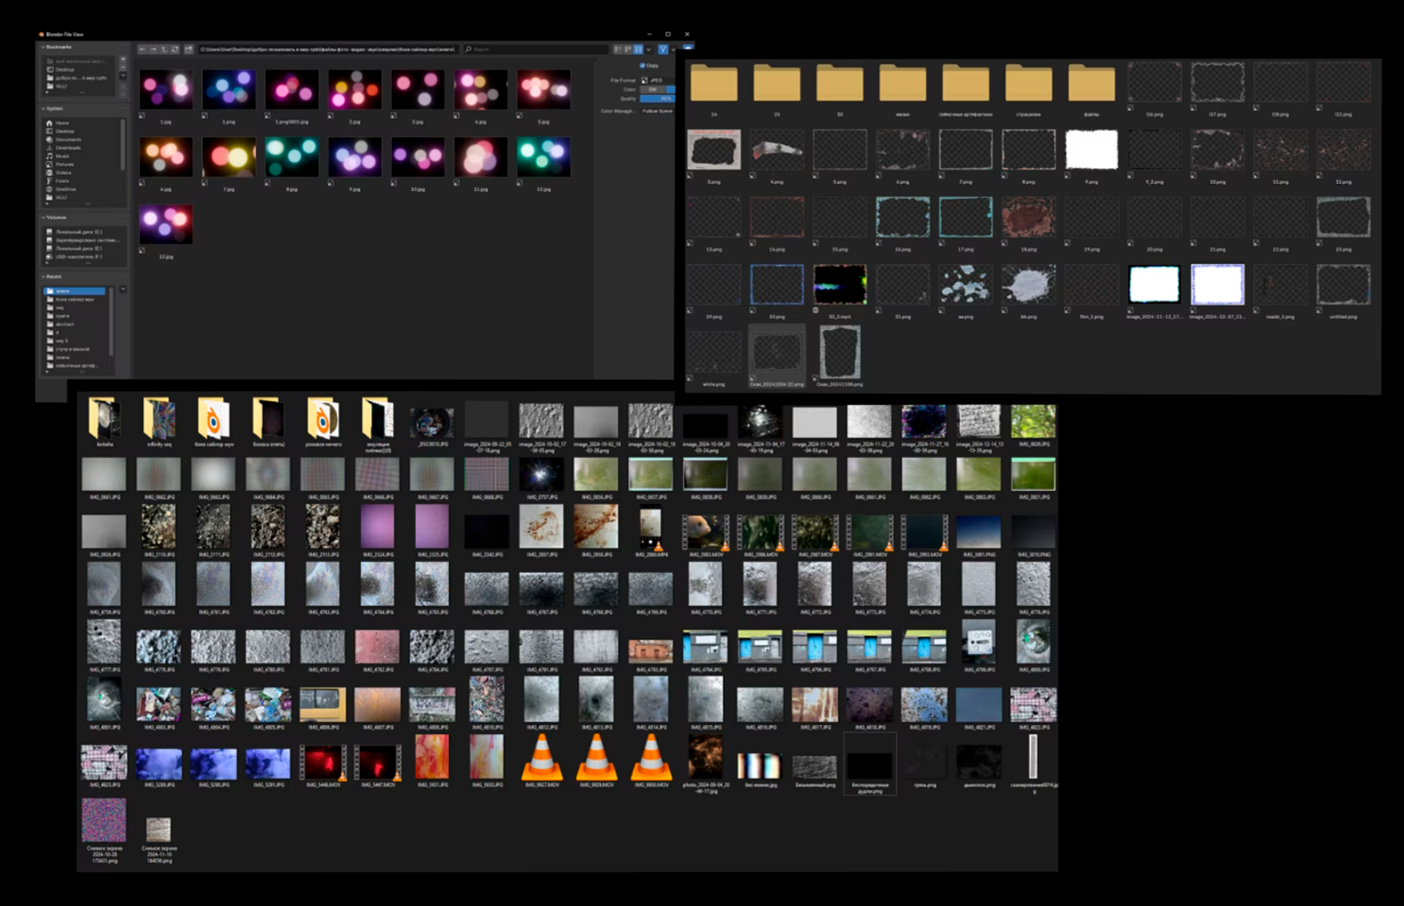Select the abstract folder in Recent list

[64, 324]
